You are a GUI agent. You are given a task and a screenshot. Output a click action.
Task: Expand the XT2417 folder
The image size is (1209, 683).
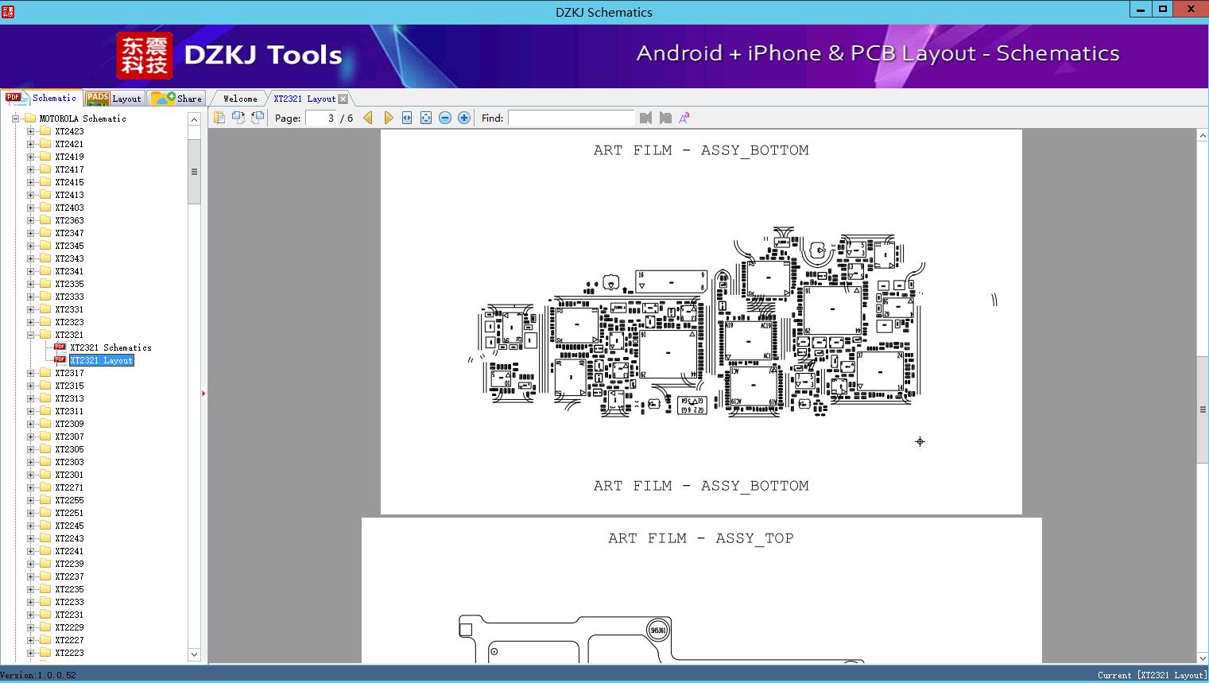(30, 169)
